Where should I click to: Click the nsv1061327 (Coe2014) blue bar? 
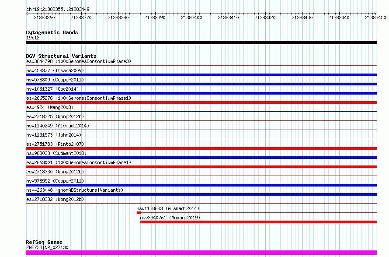(x=201, y=93)
